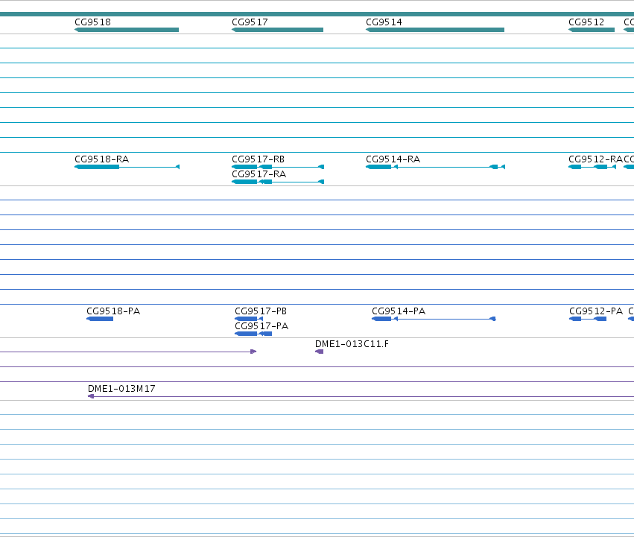
Task: Click the CG9518-PA protein label
Action: pos(113,311)
